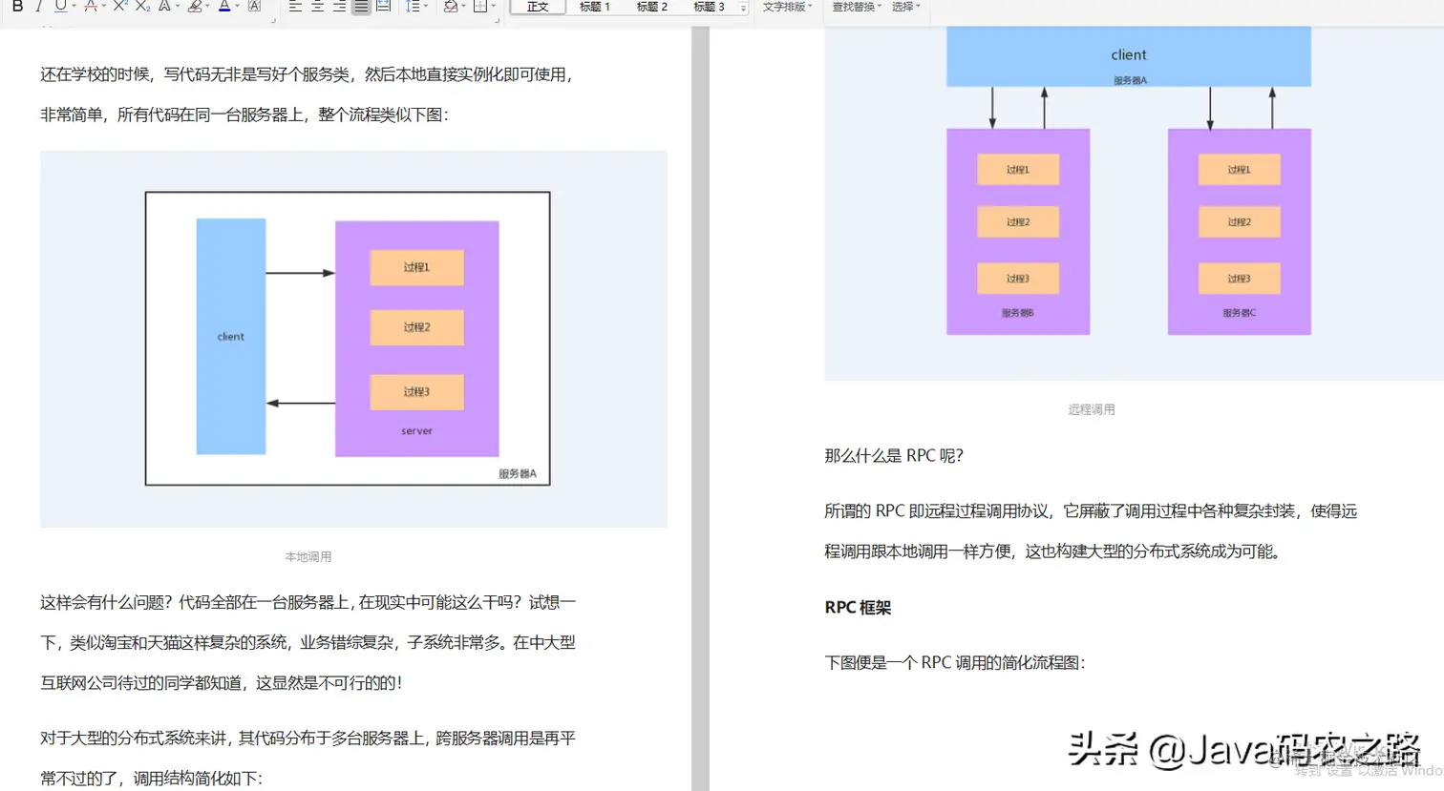The height and width of the screenshot is (791, 1444).
Task: Add a character border to text
Action: click(253, 8)
